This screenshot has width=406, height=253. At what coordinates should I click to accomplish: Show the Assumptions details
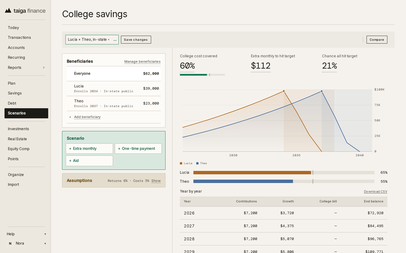coord(156,181)
